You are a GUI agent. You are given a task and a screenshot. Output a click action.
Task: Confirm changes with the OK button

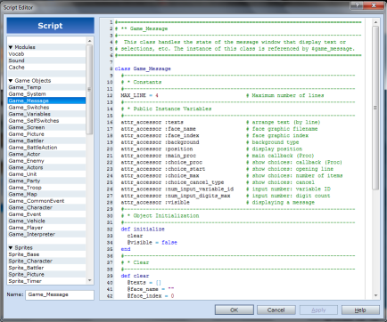point(235,310)
